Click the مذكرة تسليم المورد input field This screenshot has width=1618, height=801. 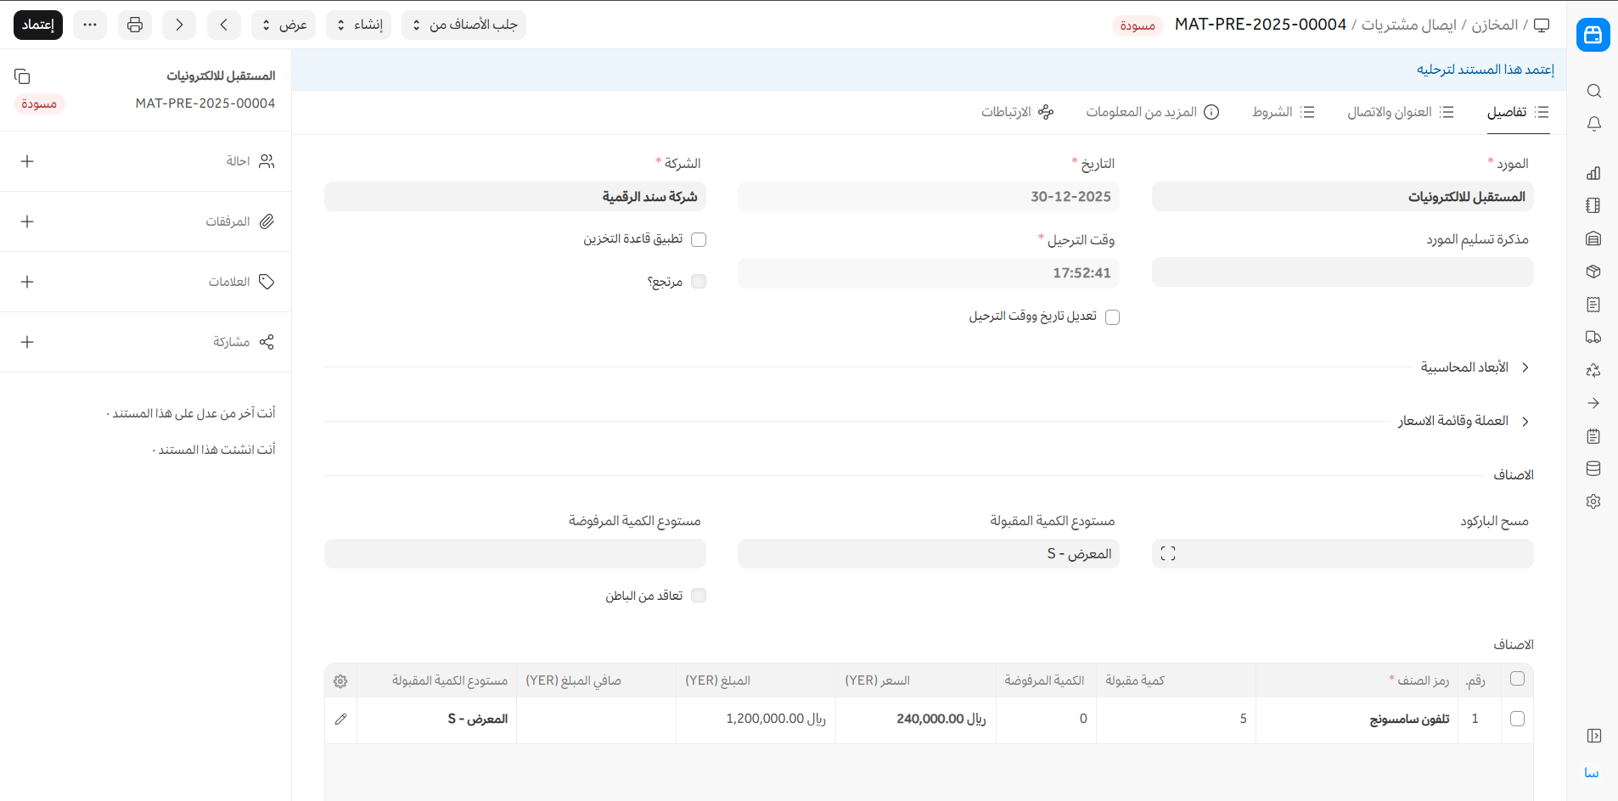point(1342,272)
